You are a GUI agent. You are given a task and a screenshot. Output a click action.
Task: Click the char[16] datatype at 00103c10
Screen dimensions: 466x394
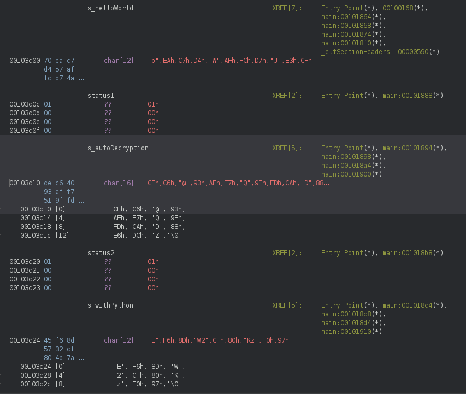coord(119,183)
